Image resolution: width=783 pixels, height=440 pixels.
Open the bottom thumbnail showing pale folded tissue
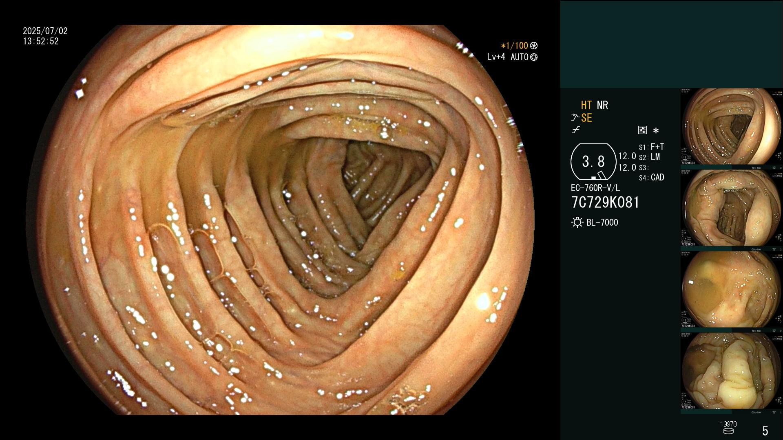point(732,371)
